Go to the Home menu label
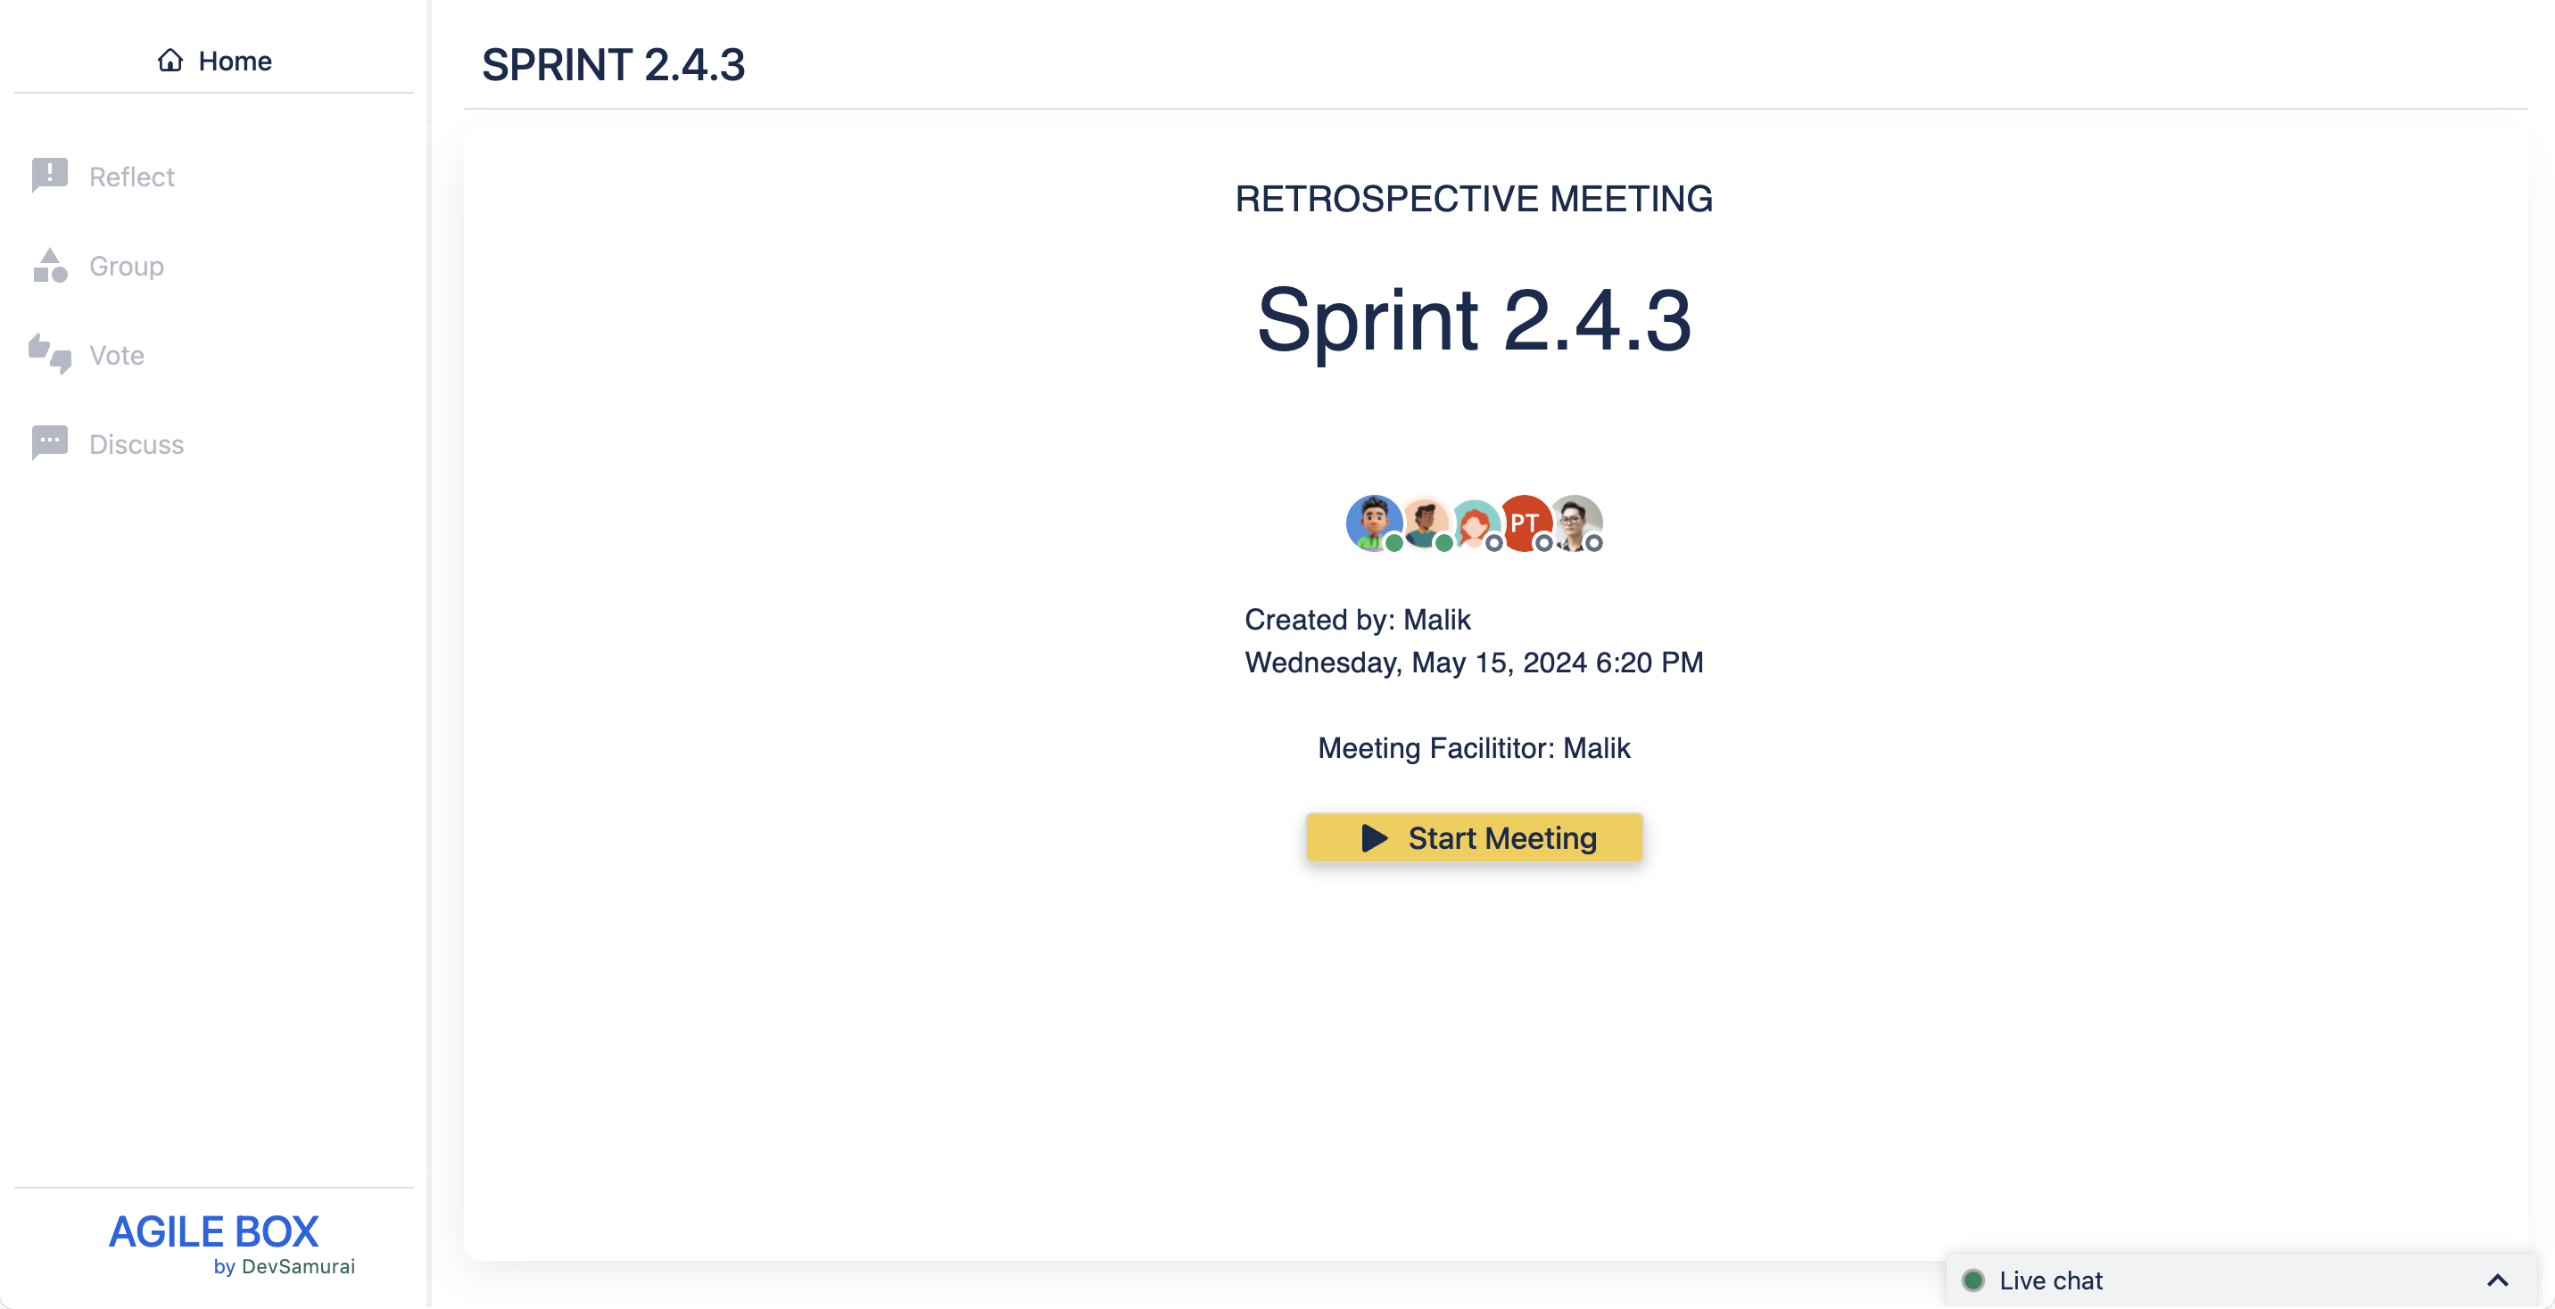2555x1309 pixels. (234, 61)
